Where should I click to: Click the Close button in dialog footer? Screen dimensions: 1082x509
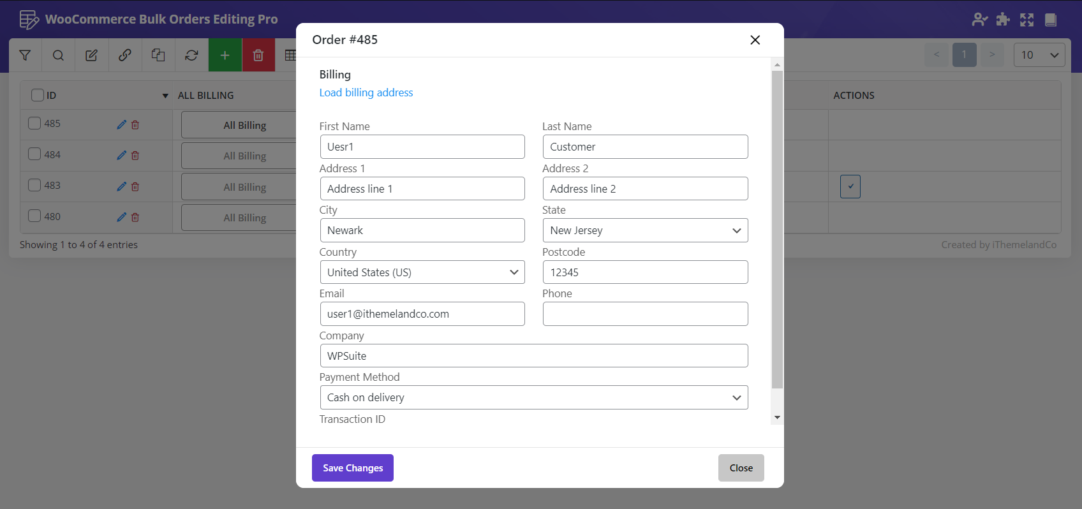click(741, 468)
